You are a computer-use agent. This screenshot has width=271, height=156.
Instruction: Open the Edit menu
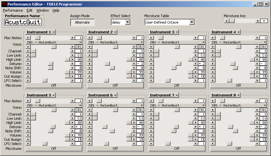click(x=29, y=10)
